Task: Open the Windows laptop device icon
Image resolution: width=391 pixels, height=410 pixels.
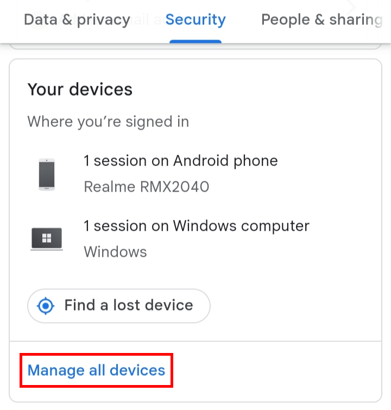Action: coord(47,239)
